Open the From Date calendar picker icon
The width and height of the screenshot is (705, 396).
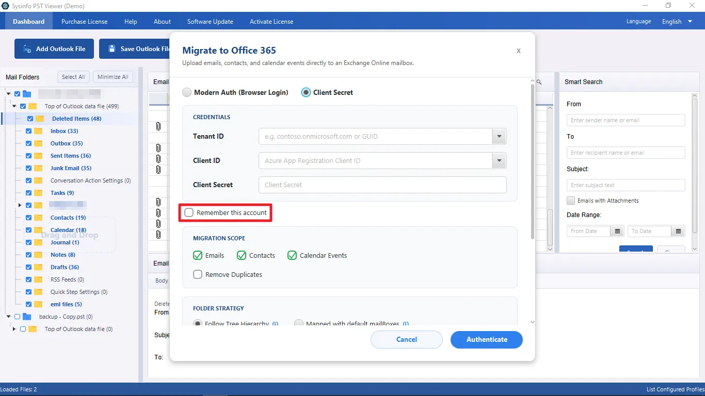coord(617,231)
